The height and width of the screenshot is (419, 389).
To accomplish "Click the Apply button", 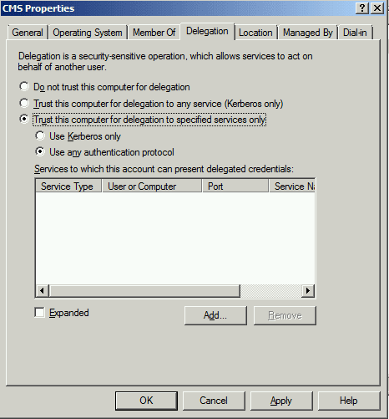I will pos(281,401).
